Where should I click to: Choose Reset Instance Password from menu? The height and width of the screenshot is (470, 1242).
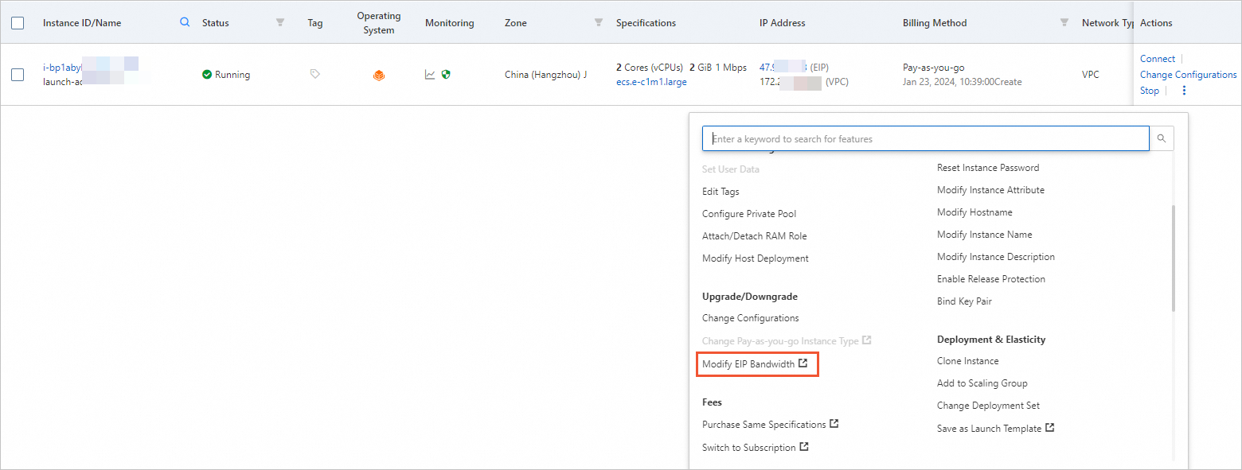987,168
